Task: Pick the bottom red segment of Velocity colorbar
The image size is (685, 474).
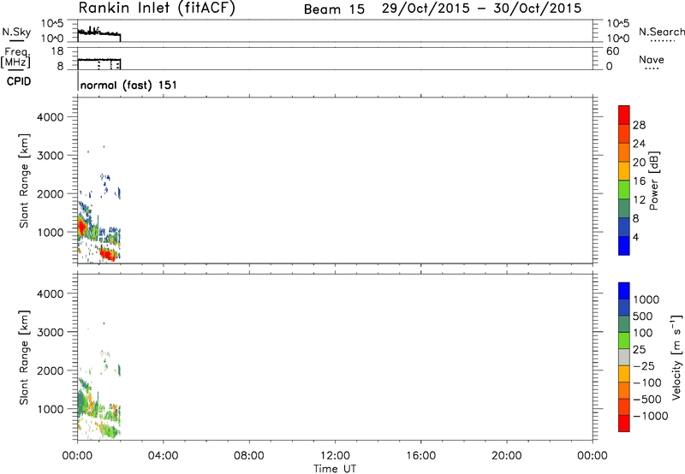Action: coord(624,424)
